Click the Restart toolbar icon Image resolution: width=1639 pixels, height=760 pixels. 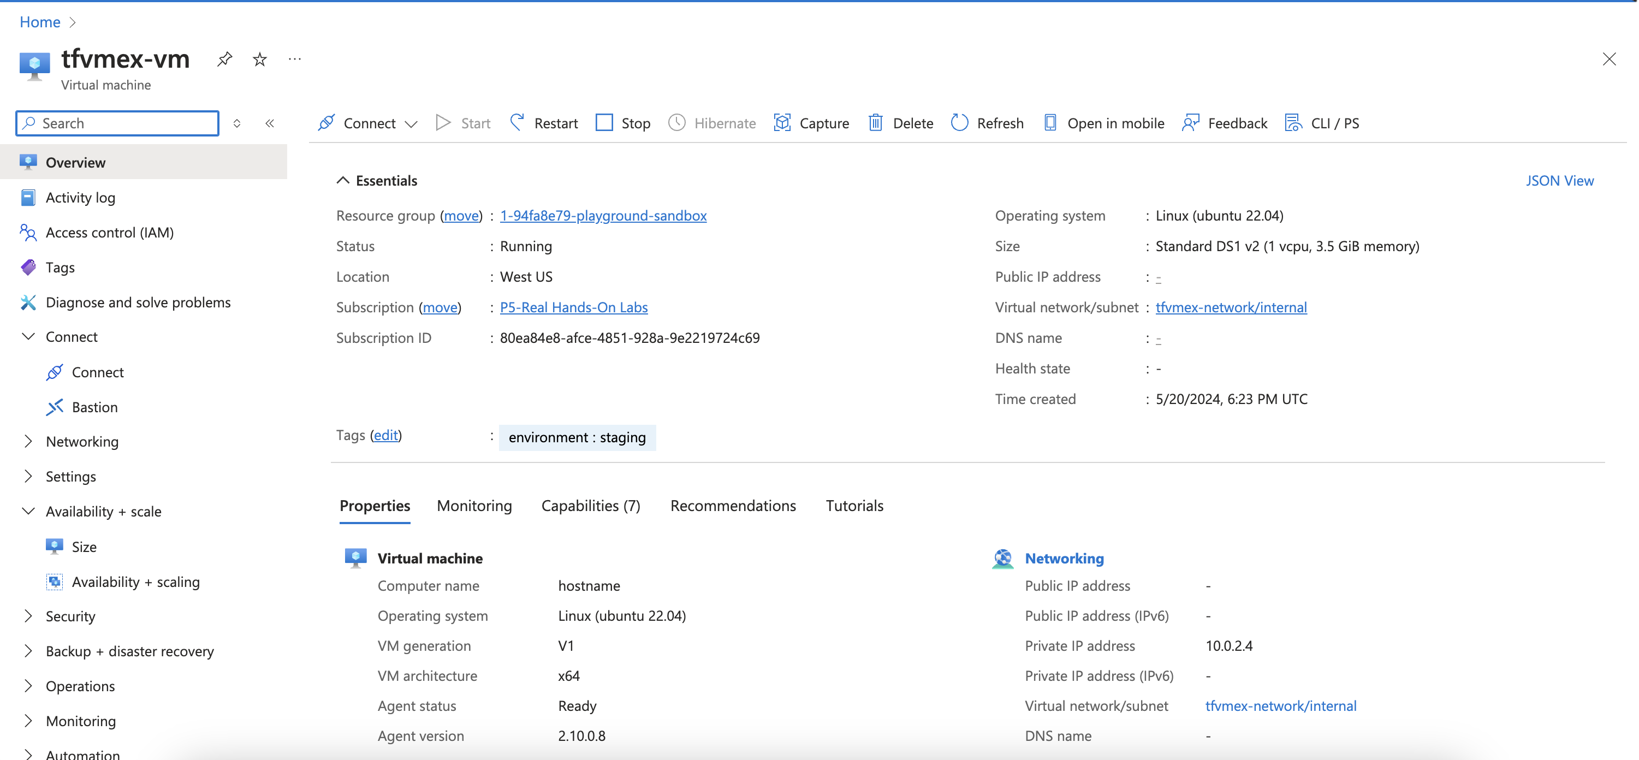point(517,122)
